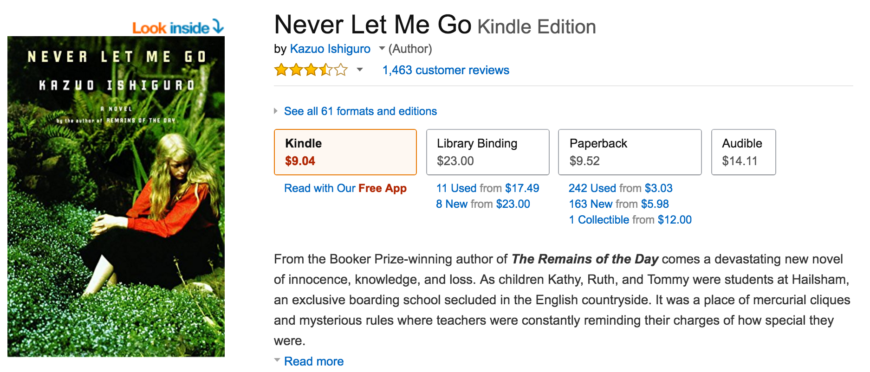Select the Kindle $9.04 format
Viewport: 870px width, 372px height.
(x=345, y=152)
